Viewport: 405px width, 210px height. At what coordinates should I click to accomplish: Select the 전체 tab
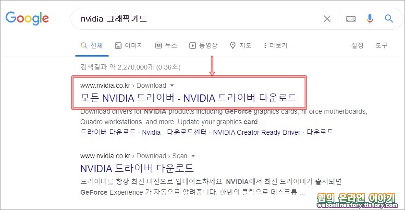point(92,46)
